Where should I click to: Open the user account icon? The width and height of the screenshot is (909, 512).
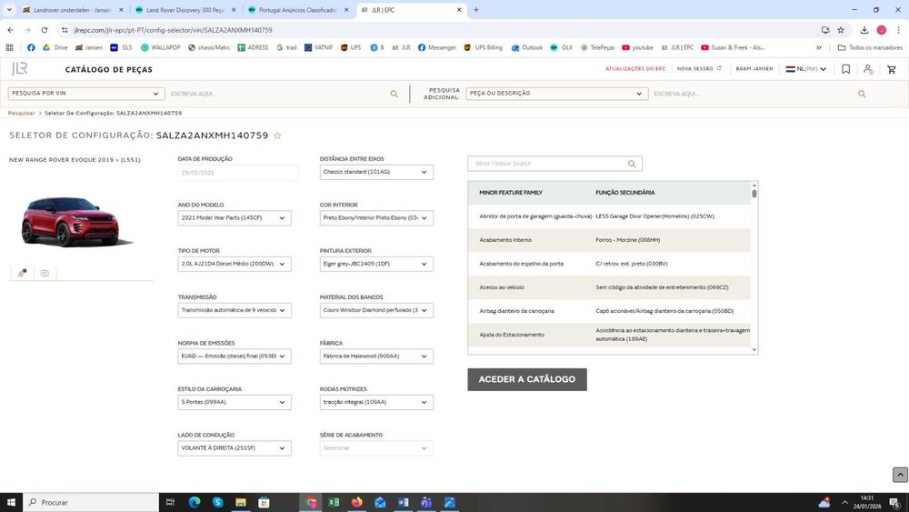pyautogui.click(x=868, y=69)
